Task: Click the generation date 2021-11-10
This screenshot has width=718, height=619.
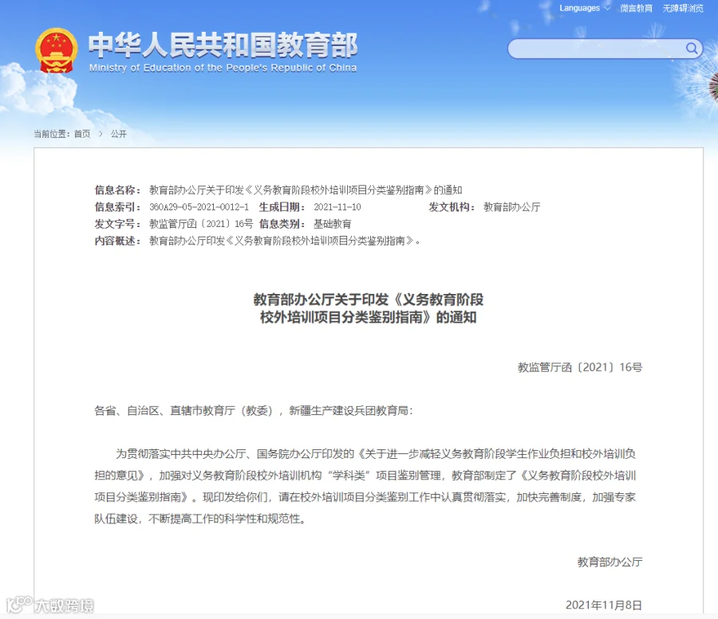Action: pos(337,207)
